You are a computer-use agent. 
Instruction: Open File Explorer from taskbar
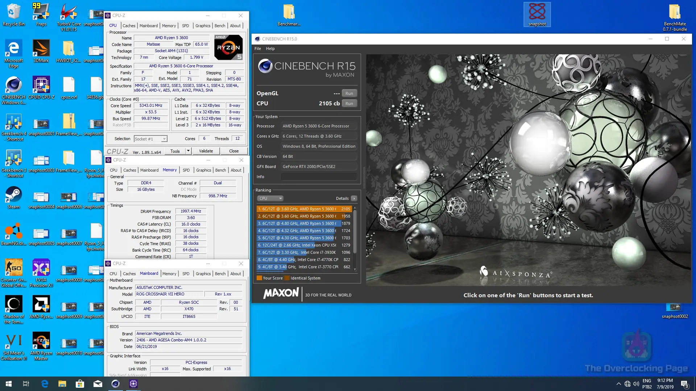(62, 384)
